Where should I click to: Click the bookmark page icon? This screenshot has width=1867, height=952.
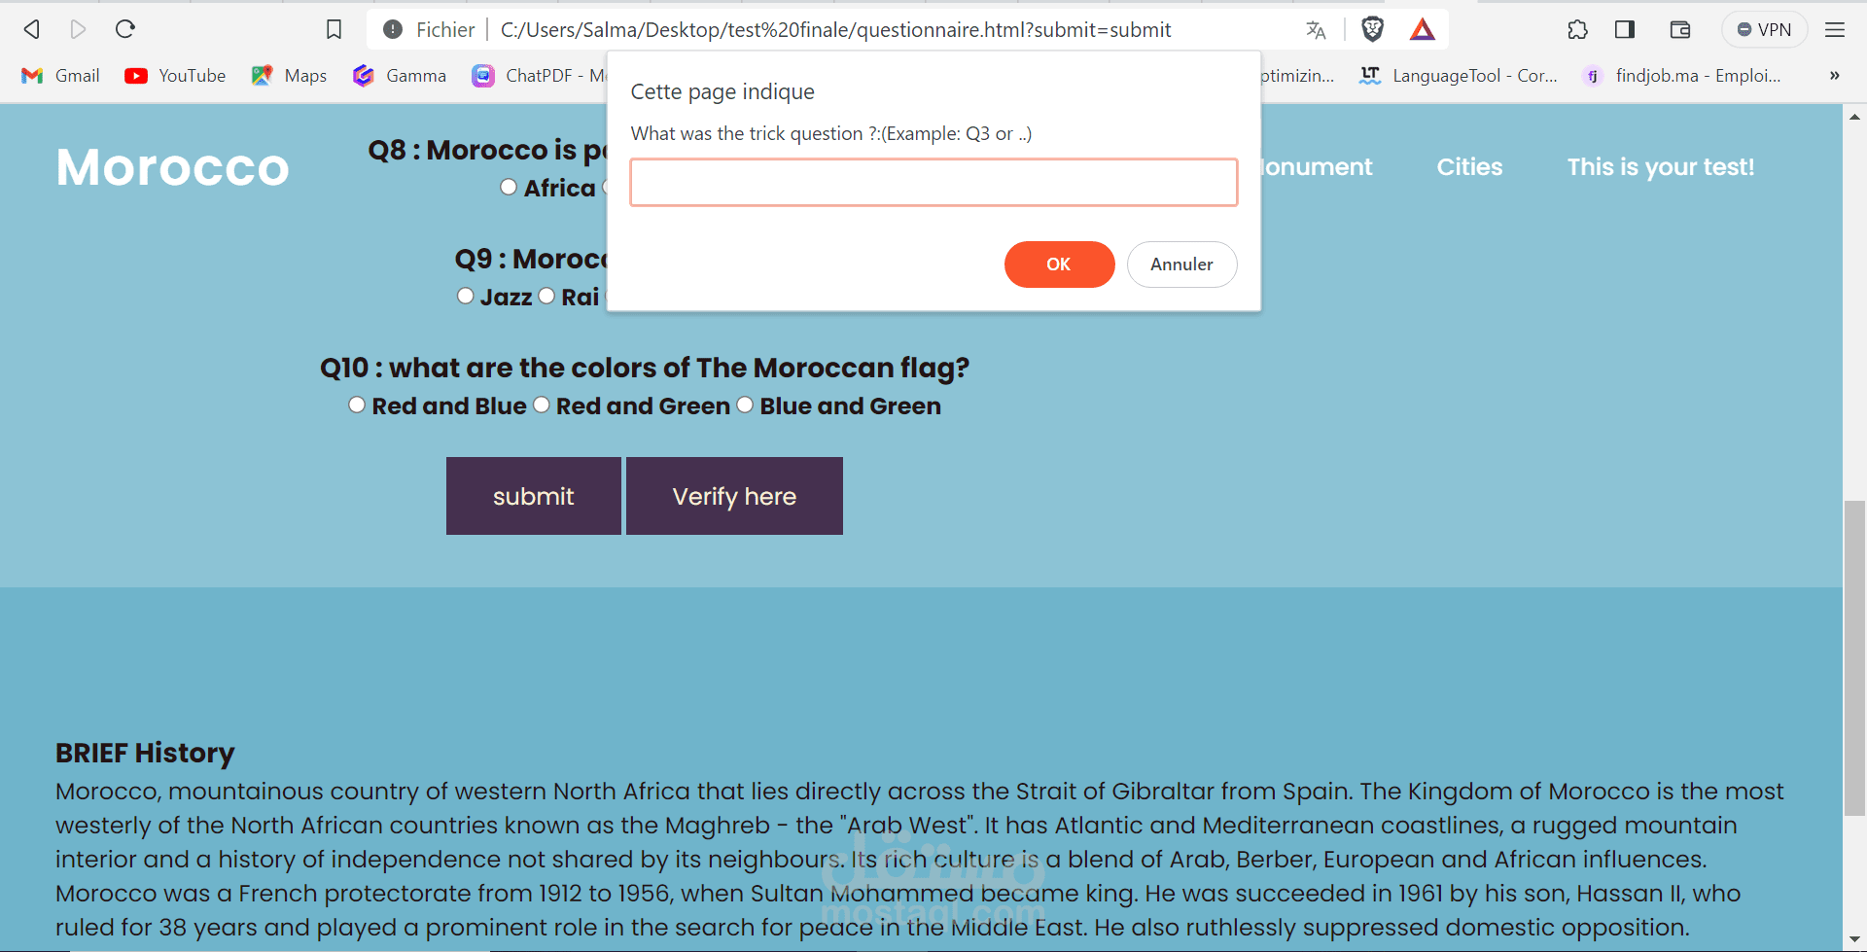(334, 29)
